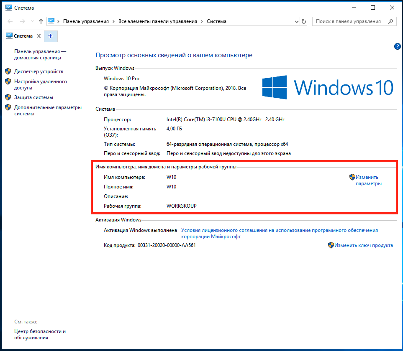Viewport: 403px width, 351px height.
Task: Click the computer icon in the address bar
Action: (51, 21)
